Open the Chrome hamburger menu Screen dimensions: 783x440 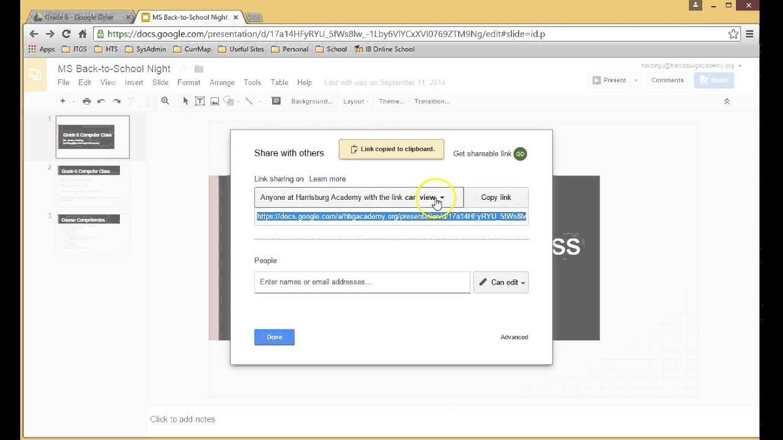click(749, 34)
